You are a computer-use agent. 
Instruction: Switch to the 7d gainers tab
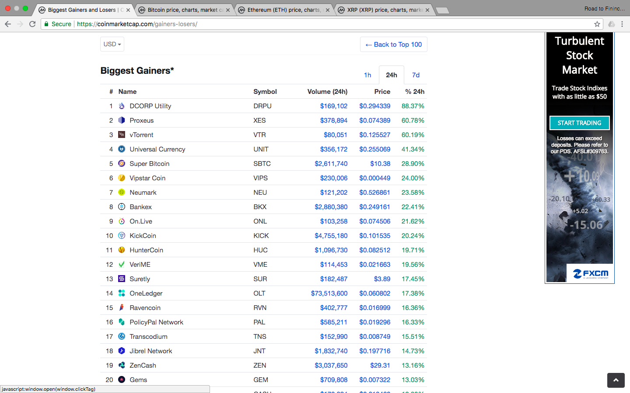tap(416, 75)
